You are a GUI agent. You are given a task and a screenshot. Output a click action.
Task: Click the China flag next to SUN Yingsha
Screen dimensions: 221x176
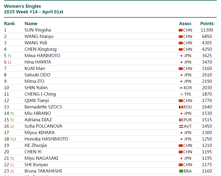coord(181,30)
